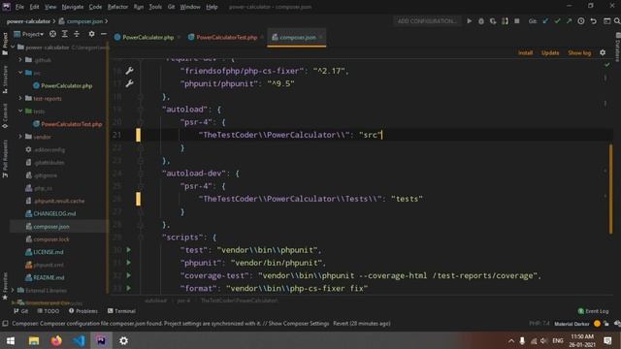The image size is (621, 349).
Task: Select LICENSE.md in project tree
Action: coord(48,252)
